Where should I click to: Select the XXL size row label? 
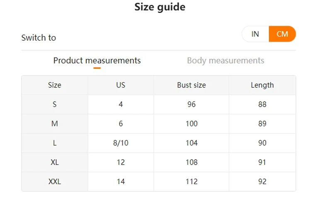[x=55, y=182]
